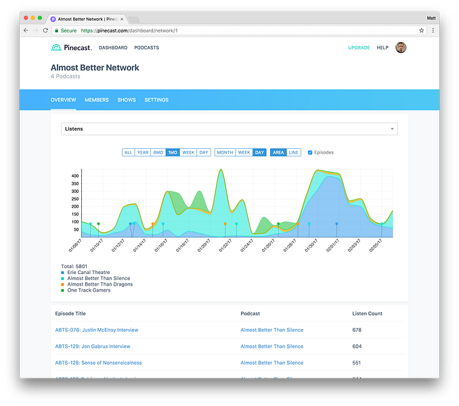The height and width of the screenshot is (406, 459).
Task: Switch to the Shows tab
Action: click(x=127, y=100)
